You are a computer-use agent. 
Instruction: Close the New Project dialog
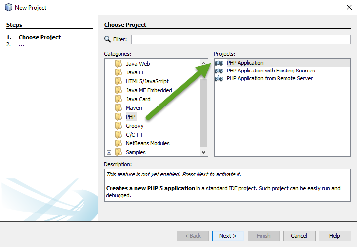[x=349, y=7]
